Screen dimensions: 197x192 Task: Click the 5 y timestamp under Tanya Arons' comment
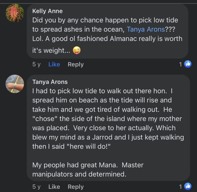point(36,187)
